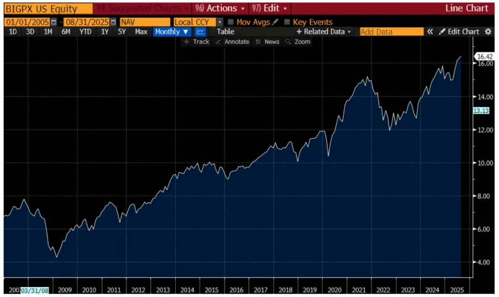Click the Add Data input field
Image resolution: width=499 pixels, height=297 pixels.
391,31
